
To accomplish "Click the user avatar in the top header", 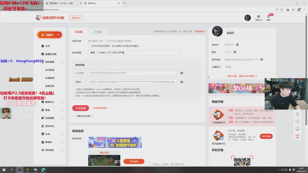I will click(248, 18).
